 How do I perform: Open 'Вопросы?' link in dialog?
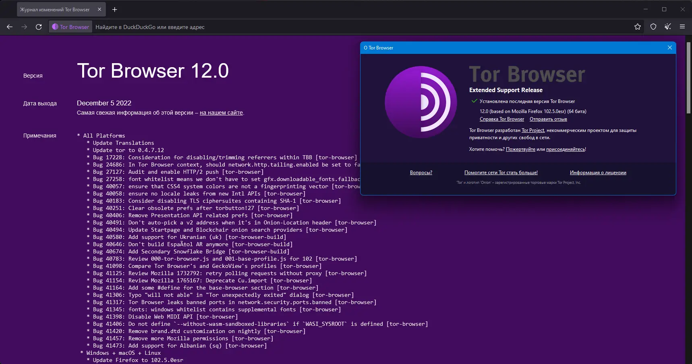tap(421, 173)
